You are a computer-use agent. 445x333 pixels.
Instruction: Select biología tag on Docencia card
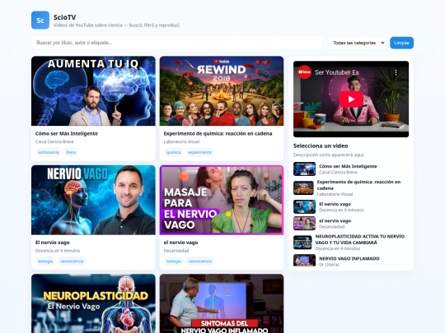pos(45,261)
